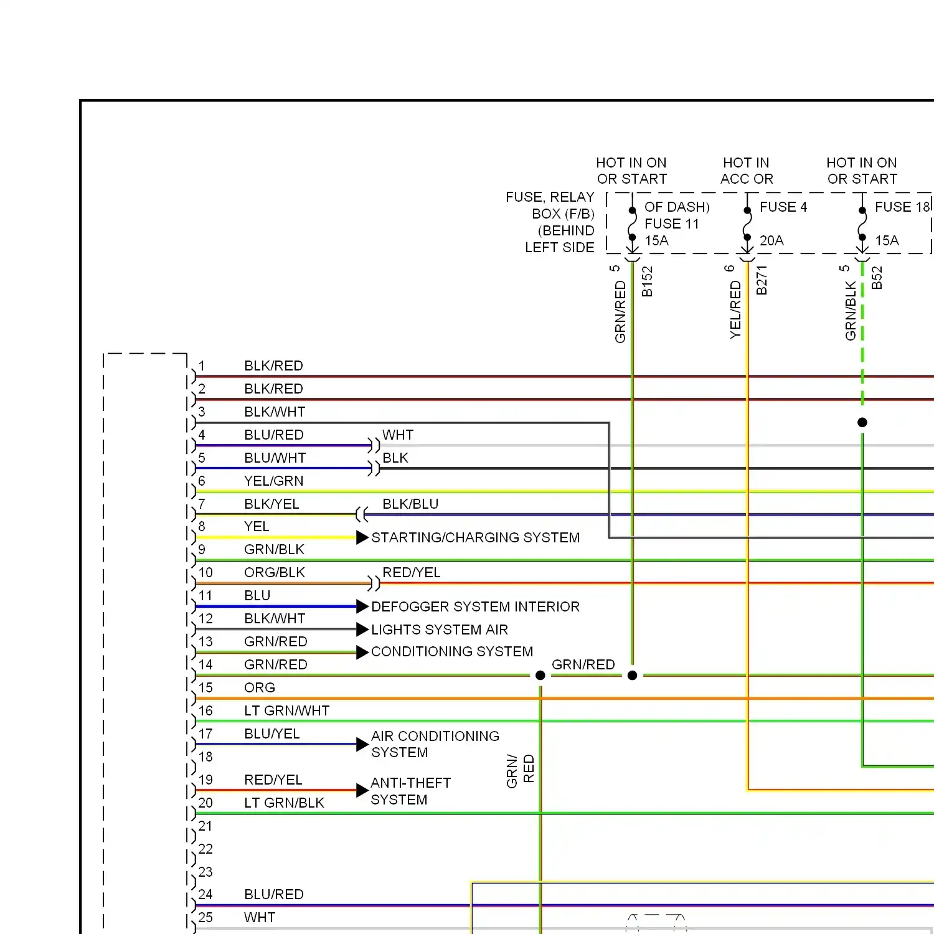Viewport: 934px width, 934px height.
Task: Click the 20A fuse rating
Action: (771, 240)
